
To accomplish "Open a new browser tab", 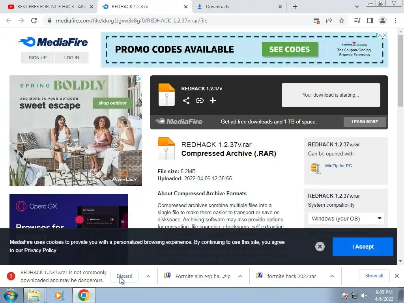I will (x=295, y=7).
